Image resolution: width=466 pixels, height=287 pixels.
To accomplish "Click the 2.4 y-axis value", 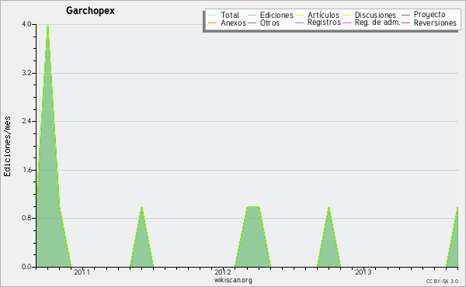I will [x=26, y=121].
